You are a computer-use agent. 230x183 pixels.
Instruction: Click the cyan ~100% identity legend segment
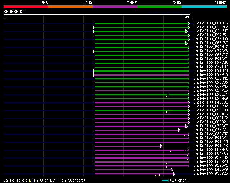[x=204, y=6]
